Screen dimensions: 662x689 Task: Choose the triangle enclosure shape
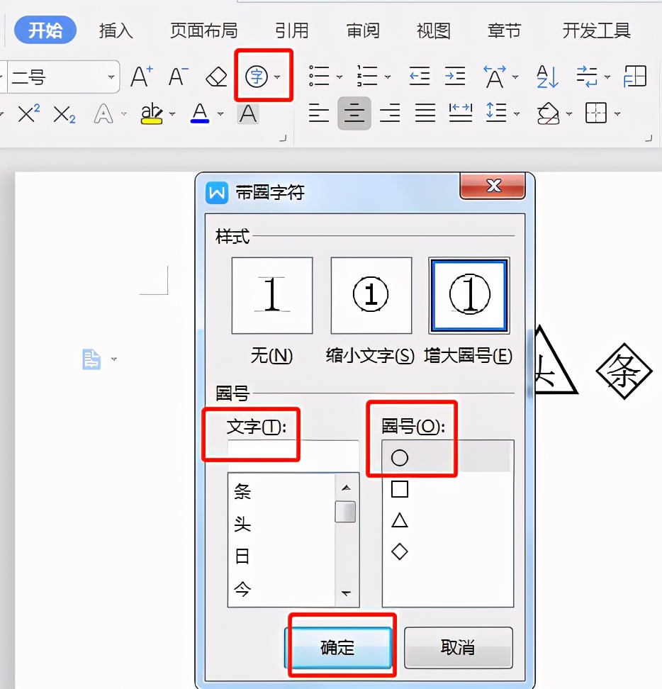[x=400, y=520]
